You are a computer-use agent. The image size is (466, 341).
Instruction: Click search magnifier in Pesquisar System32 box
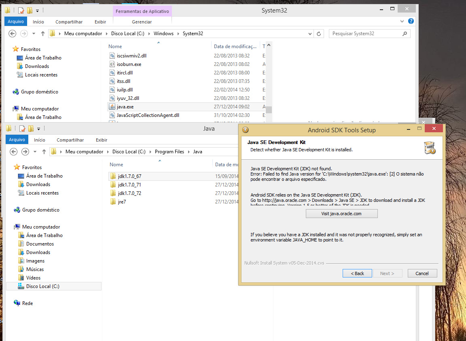[405, 34]
